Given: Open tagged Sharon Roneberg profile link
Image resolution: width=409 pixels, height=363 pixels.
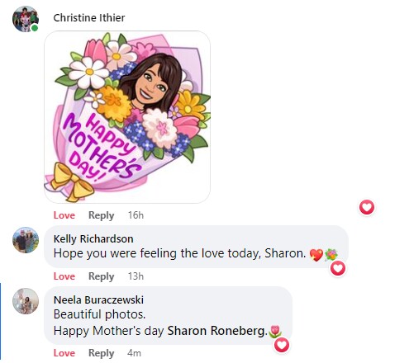Looking at the screenshot, I should click(x=217, y=331).
